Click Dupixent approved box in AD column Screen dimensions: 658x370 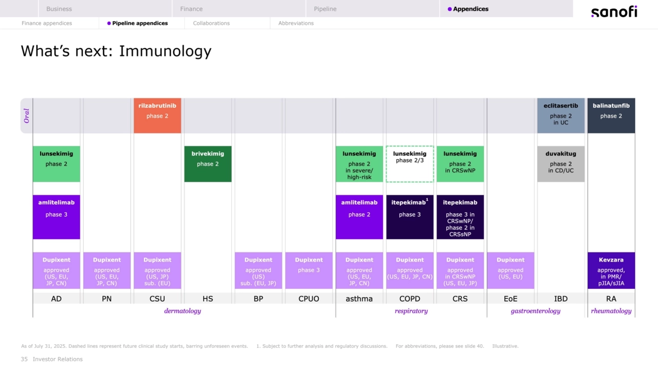[x=57, y=270]
